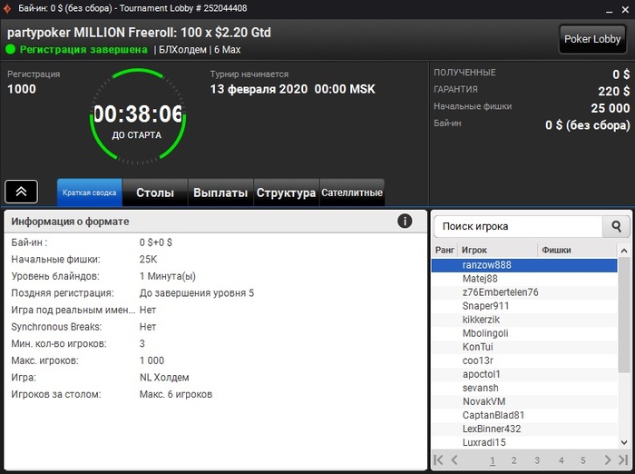Click the magnifier search icon

[x=616, y=226]
